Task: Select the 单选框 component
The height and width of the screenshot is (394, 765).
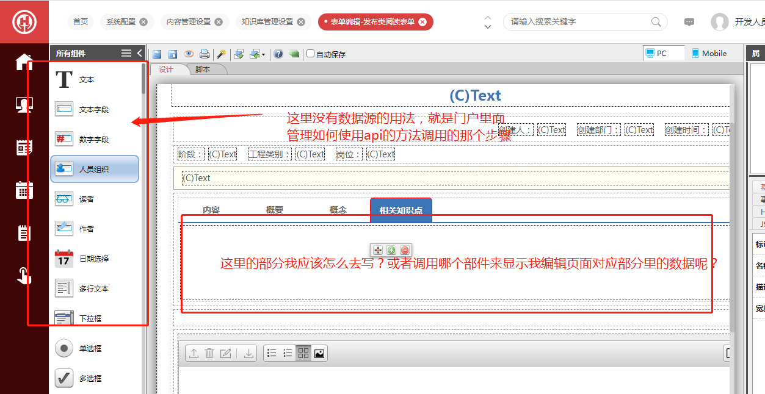Action: (95, 348)
